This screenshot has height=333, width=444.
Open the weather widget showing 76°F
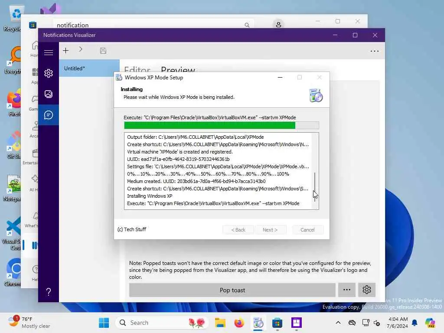29,323
